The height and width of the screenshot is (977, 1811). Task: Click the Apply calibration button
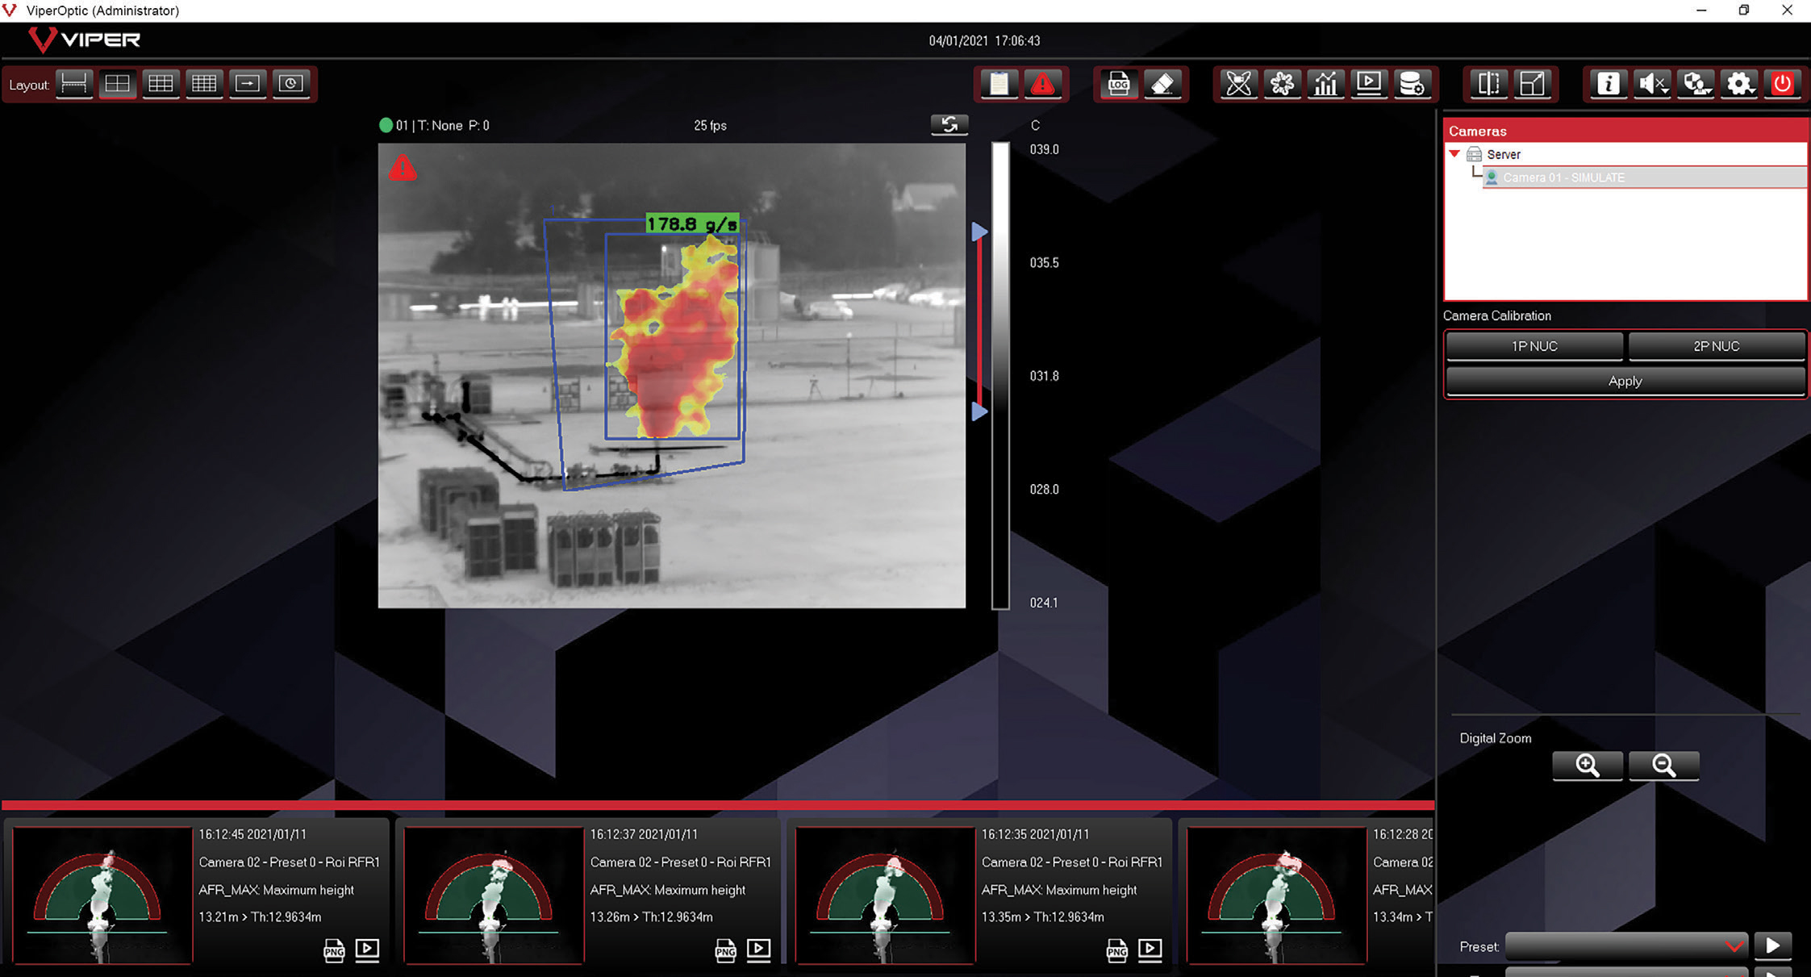[1625, 382]
